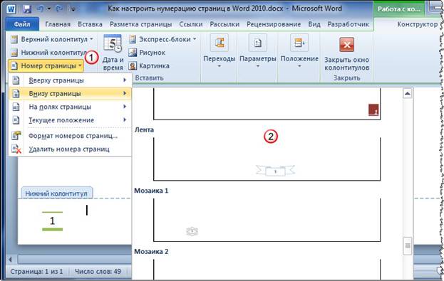Switch to the Вид tab
The image size is (444, 281).
[x=314, y=24]
